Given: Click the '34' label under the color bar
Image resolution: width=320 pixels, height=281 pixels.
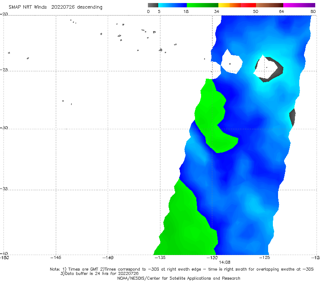Looking at the screenshot, I should coord(217,12).
